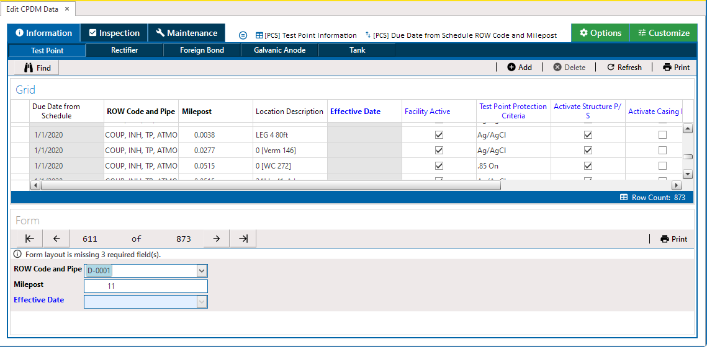This screenshot has width=707, height=347.
Task: Switch to the Inspection tab
Action: [114, 33]
